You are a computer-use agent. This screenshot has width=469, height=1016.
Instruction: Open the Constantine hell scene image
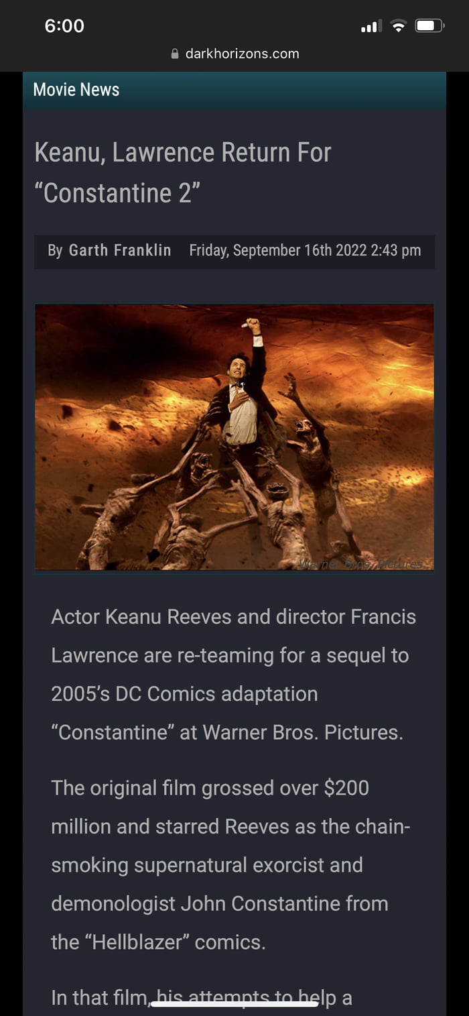pos(234,437)
